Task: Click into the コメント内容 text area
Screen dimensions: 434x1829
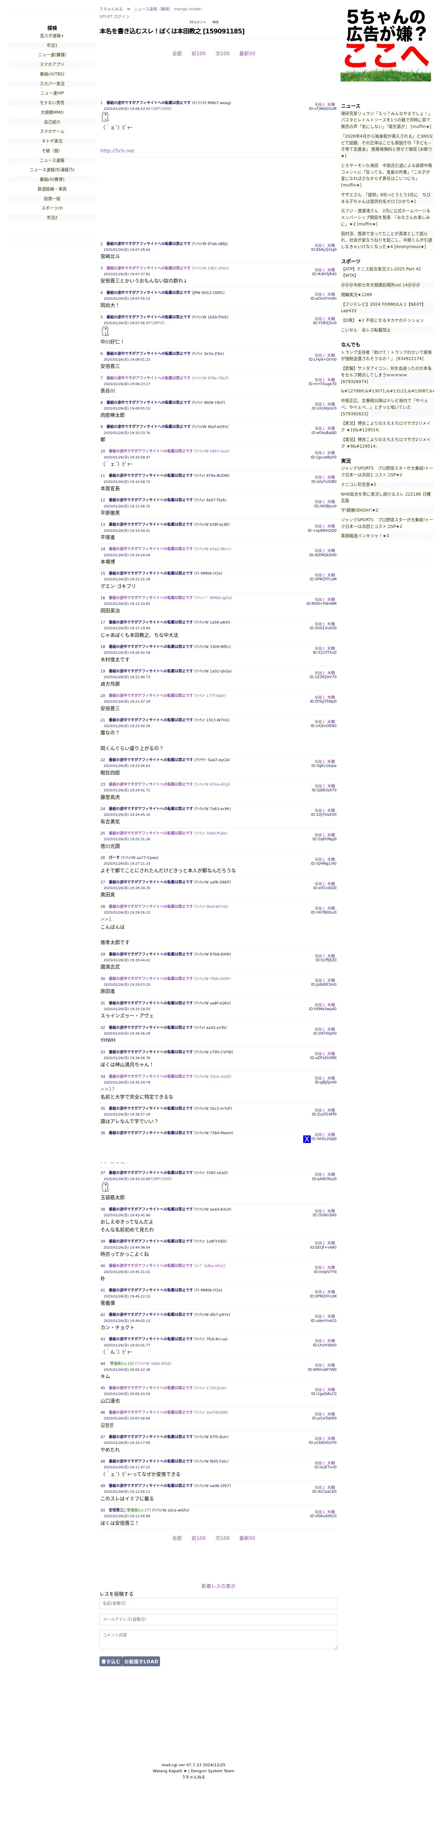Action: 218,1639
